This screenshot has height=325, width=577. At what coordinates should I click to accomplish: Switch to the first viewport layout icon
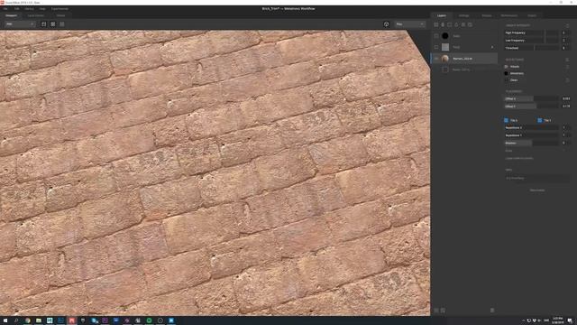[x=43, y=24]
